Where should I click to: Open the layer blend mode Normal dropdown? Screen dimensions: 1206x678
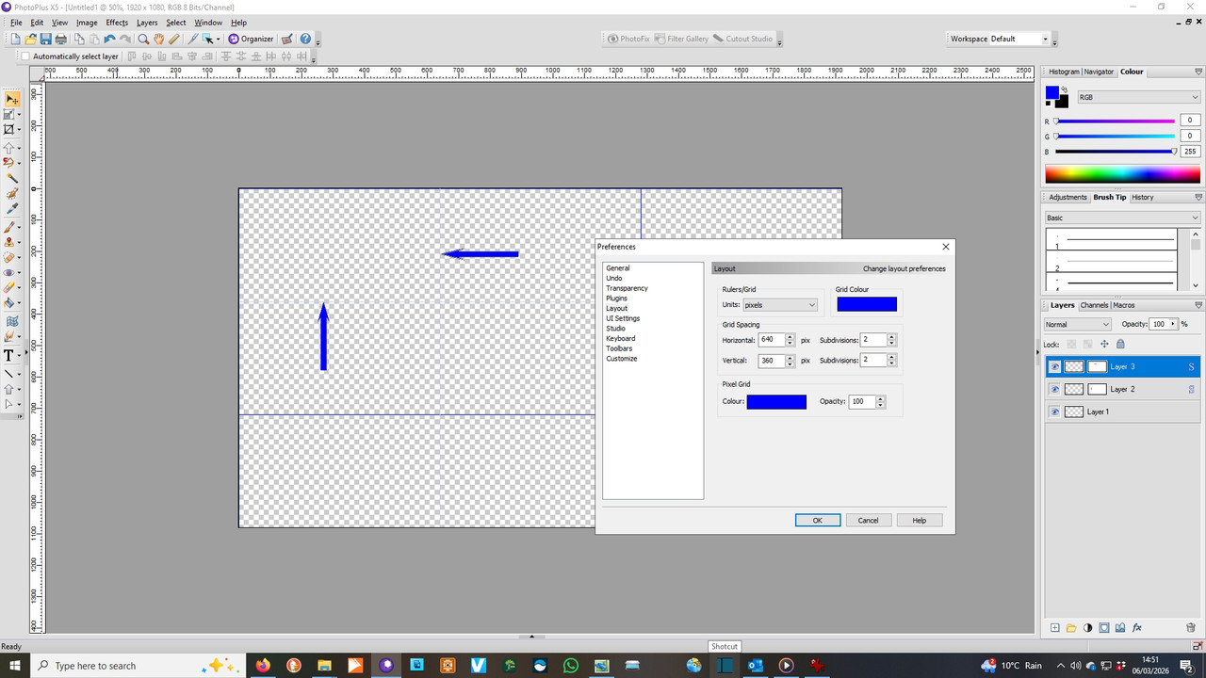click(x=1077, y=324)
